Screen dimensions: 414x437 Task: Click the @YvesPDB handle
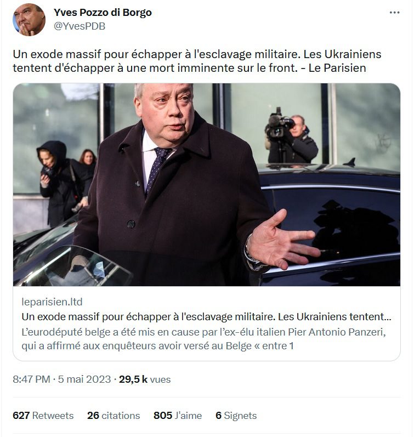[80, 26]
